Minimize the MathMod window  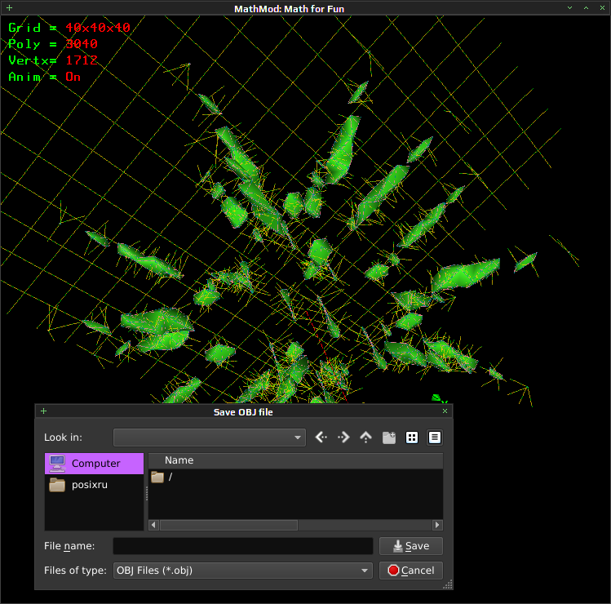coord(569,8)
